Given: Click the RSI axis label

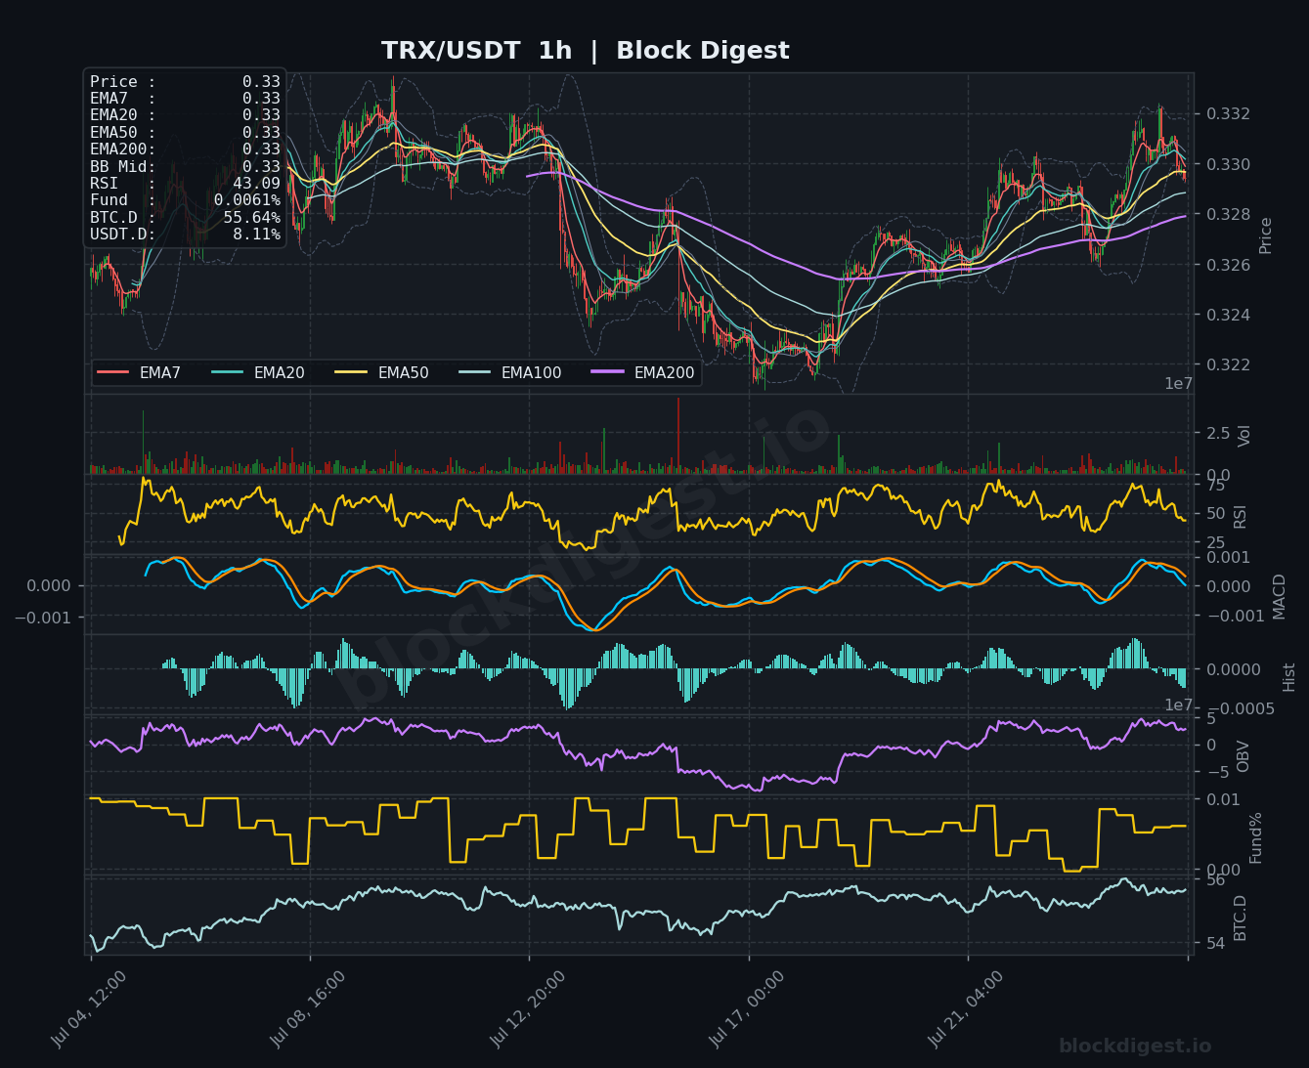Looking at the screenshot, I should click(x=1241, y=516).
